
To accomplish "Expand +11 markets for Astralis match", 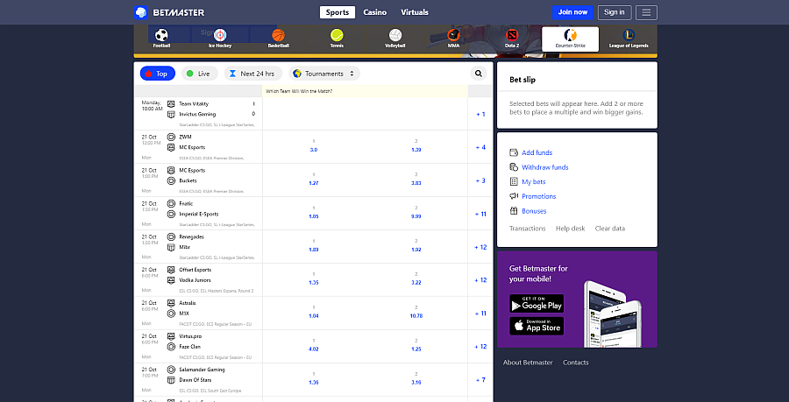I will [x=480, y=313].
